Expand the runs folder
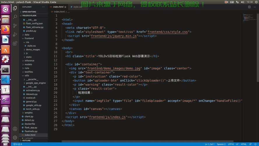This screenshot has height=146, width=259. pyautogui.click(x=27, y=68)
